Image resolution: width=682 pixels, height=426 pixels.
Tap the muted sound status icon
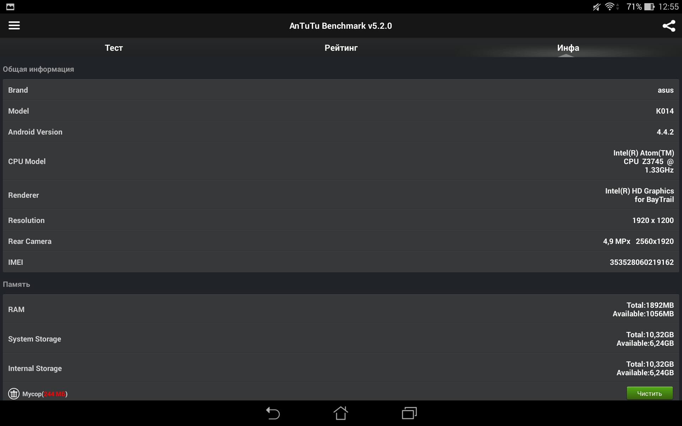pyautogui.click(x=596, y=7)
